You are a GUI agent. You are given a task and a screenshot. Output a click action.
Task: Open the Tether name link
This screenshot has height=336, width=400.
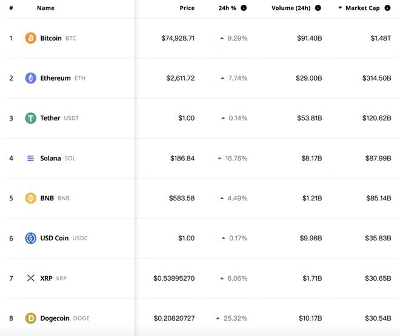pyautogui.click(x=50, y=118)
